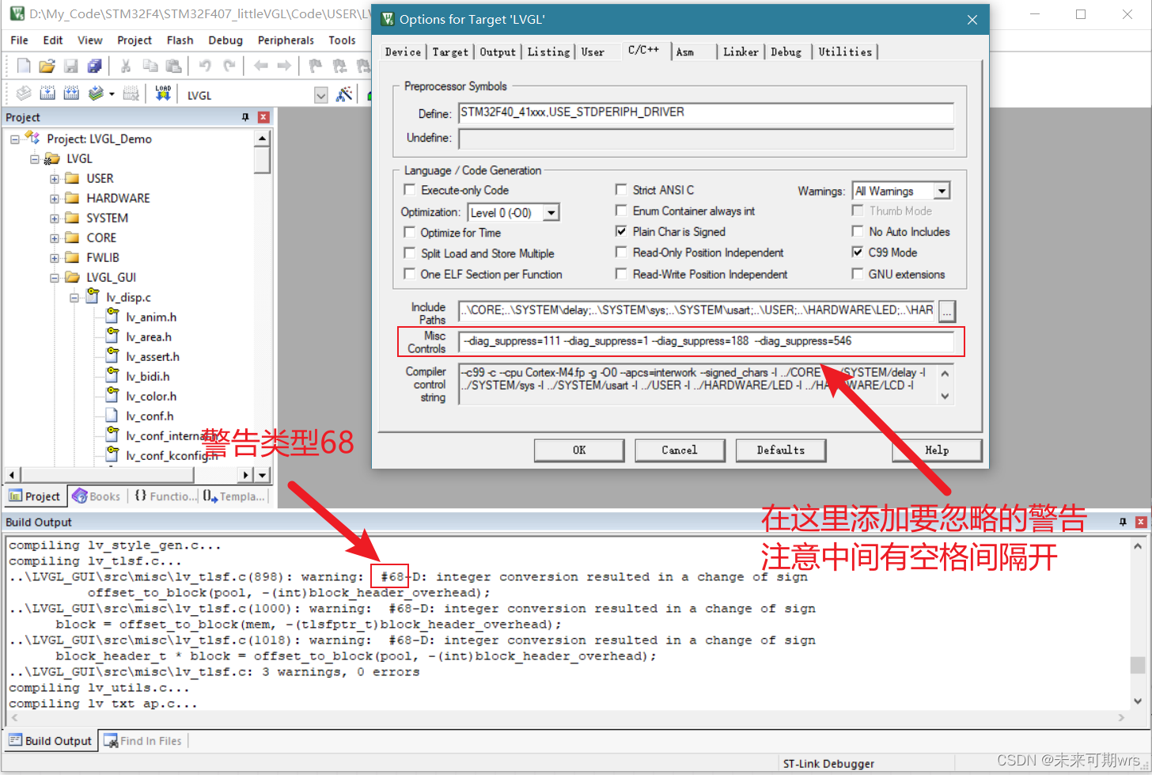Click the Defaults button
This screenshot has height=775, width=1152.
780,450
